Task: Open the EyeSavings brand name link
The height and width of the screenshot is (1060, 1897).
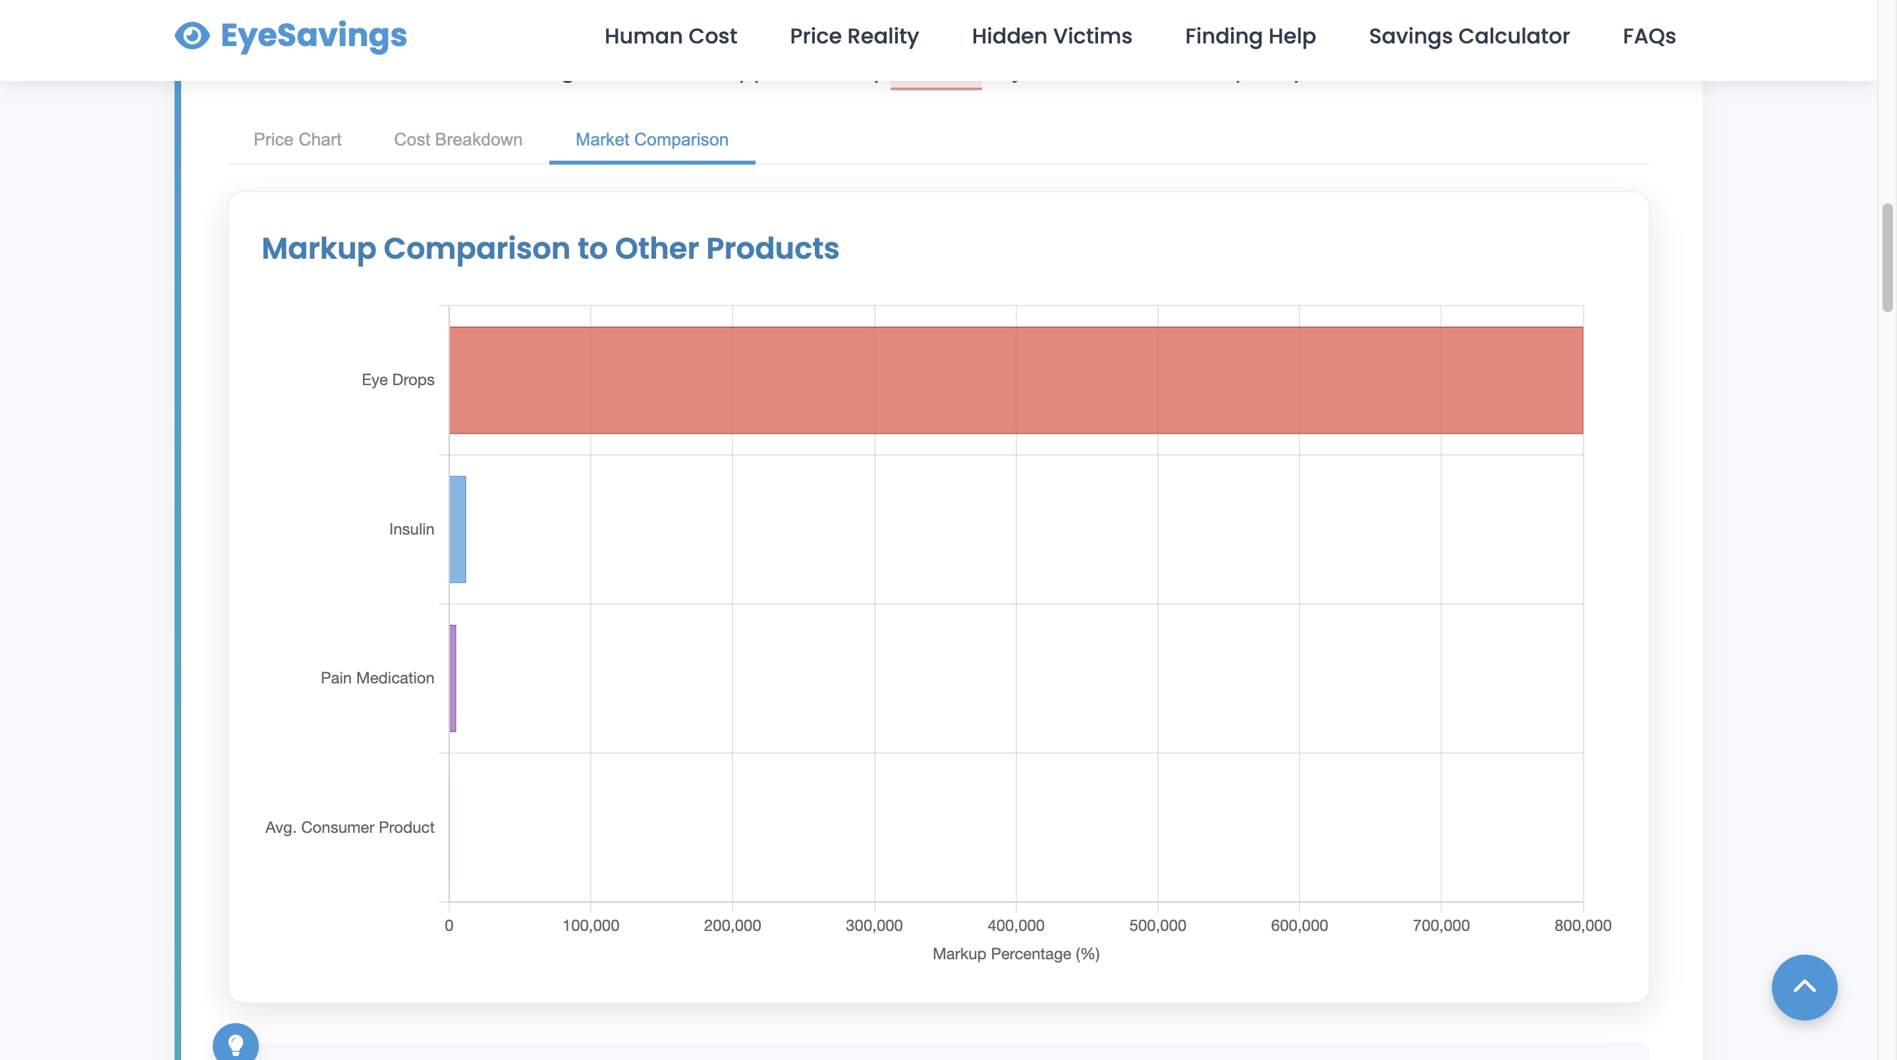Action: coord(313,36)
